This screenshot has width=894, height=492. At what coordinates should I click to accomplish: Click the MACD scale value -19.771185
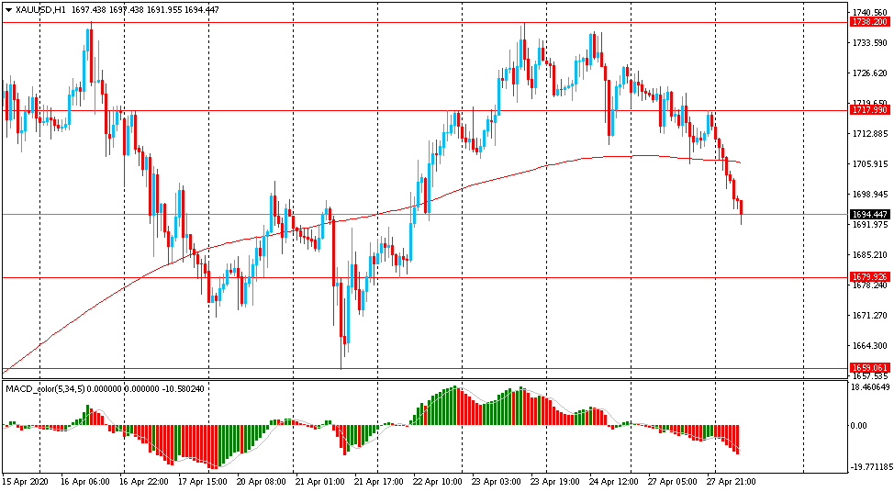pos(870,467)
